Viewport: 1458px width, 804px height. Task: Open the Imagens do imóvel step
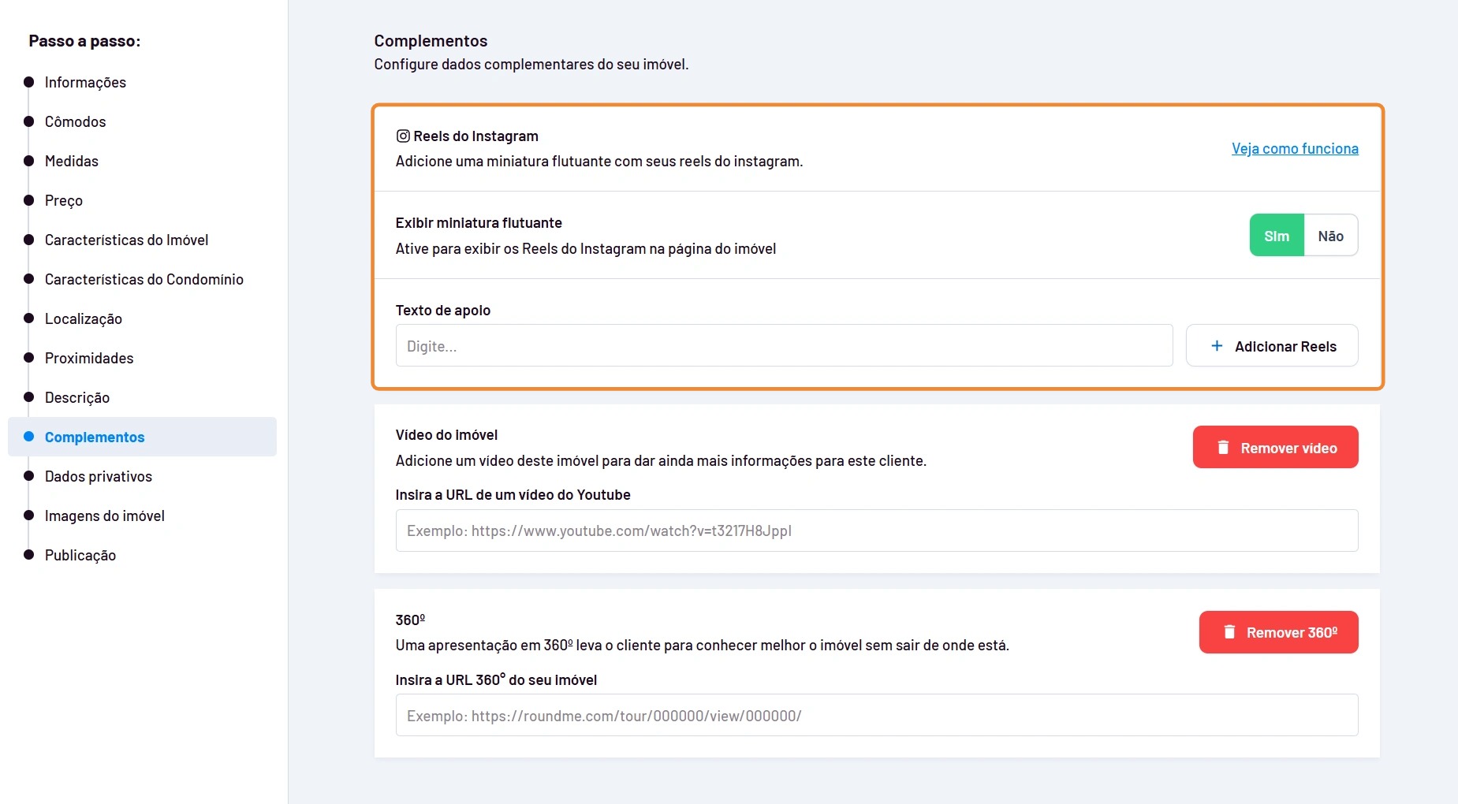pos(105,516)
